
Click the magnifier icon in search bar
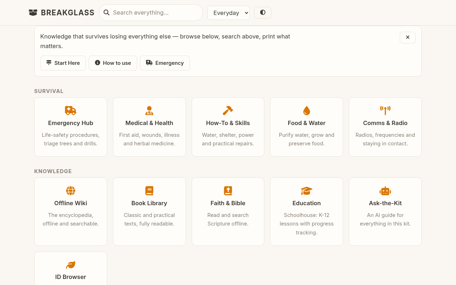coord(107,12)
